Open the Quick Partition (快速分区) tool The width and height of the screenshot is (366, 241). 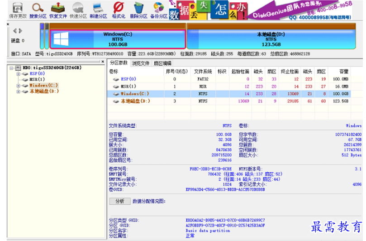78,10
